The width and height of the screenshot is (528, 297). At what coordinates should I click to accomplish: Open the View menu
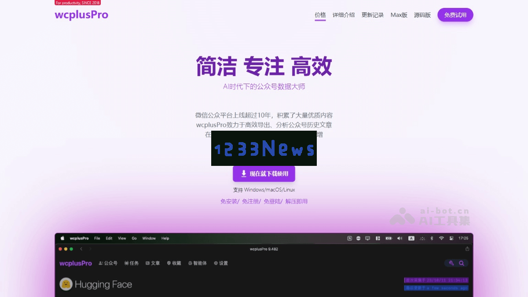click(x=122, y=238)
